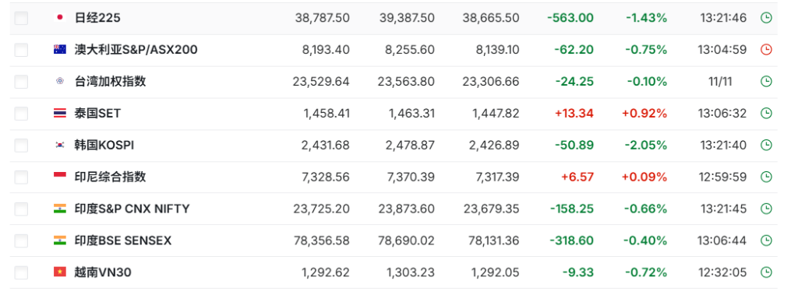Image resolution: width=798 pixels, height=302 pixels.
Task: Click the clock icon for 印度BSE SENSEX
Action: [765, 240]
